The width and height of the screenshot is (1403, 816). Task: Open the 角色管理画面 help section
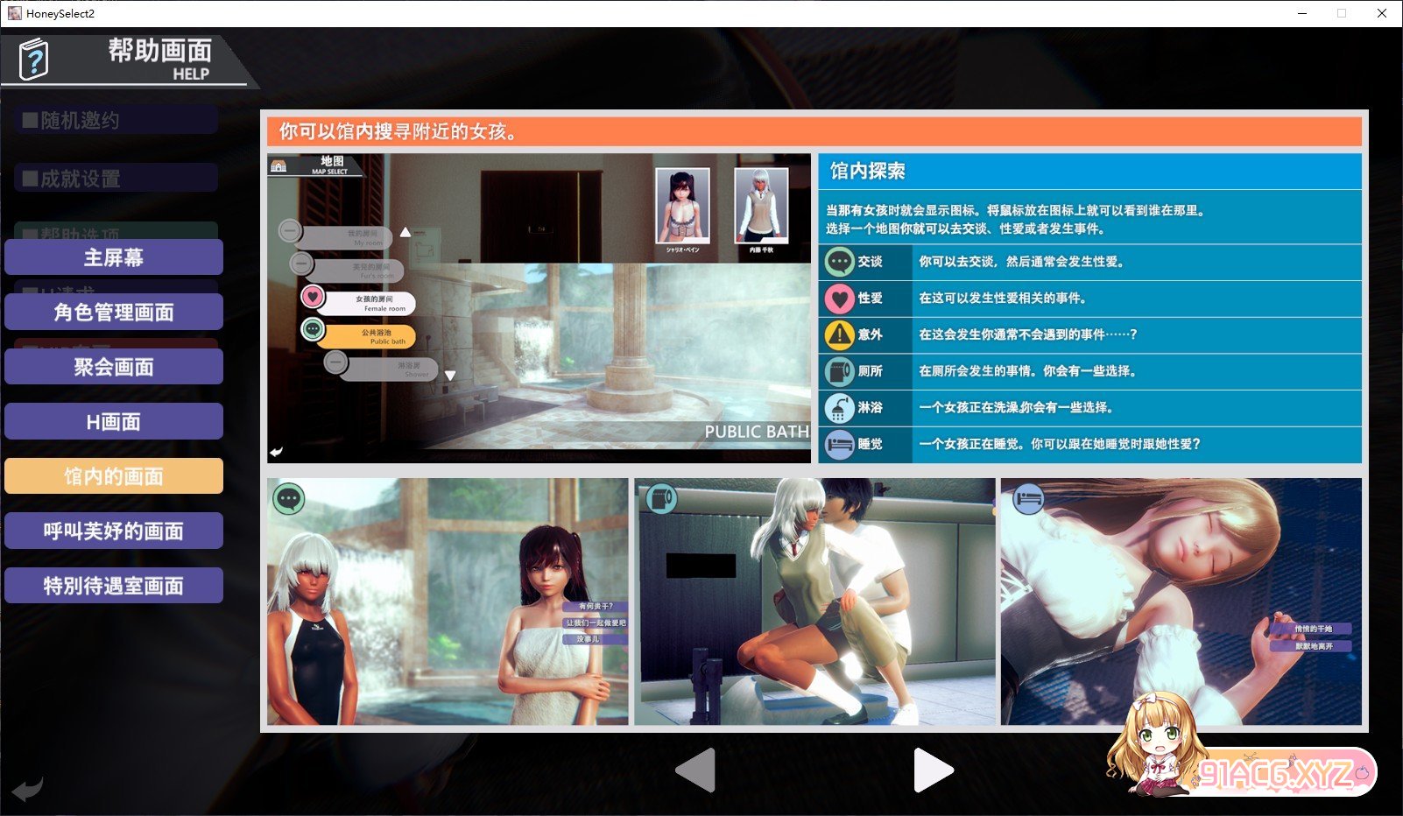click(114, 312)
